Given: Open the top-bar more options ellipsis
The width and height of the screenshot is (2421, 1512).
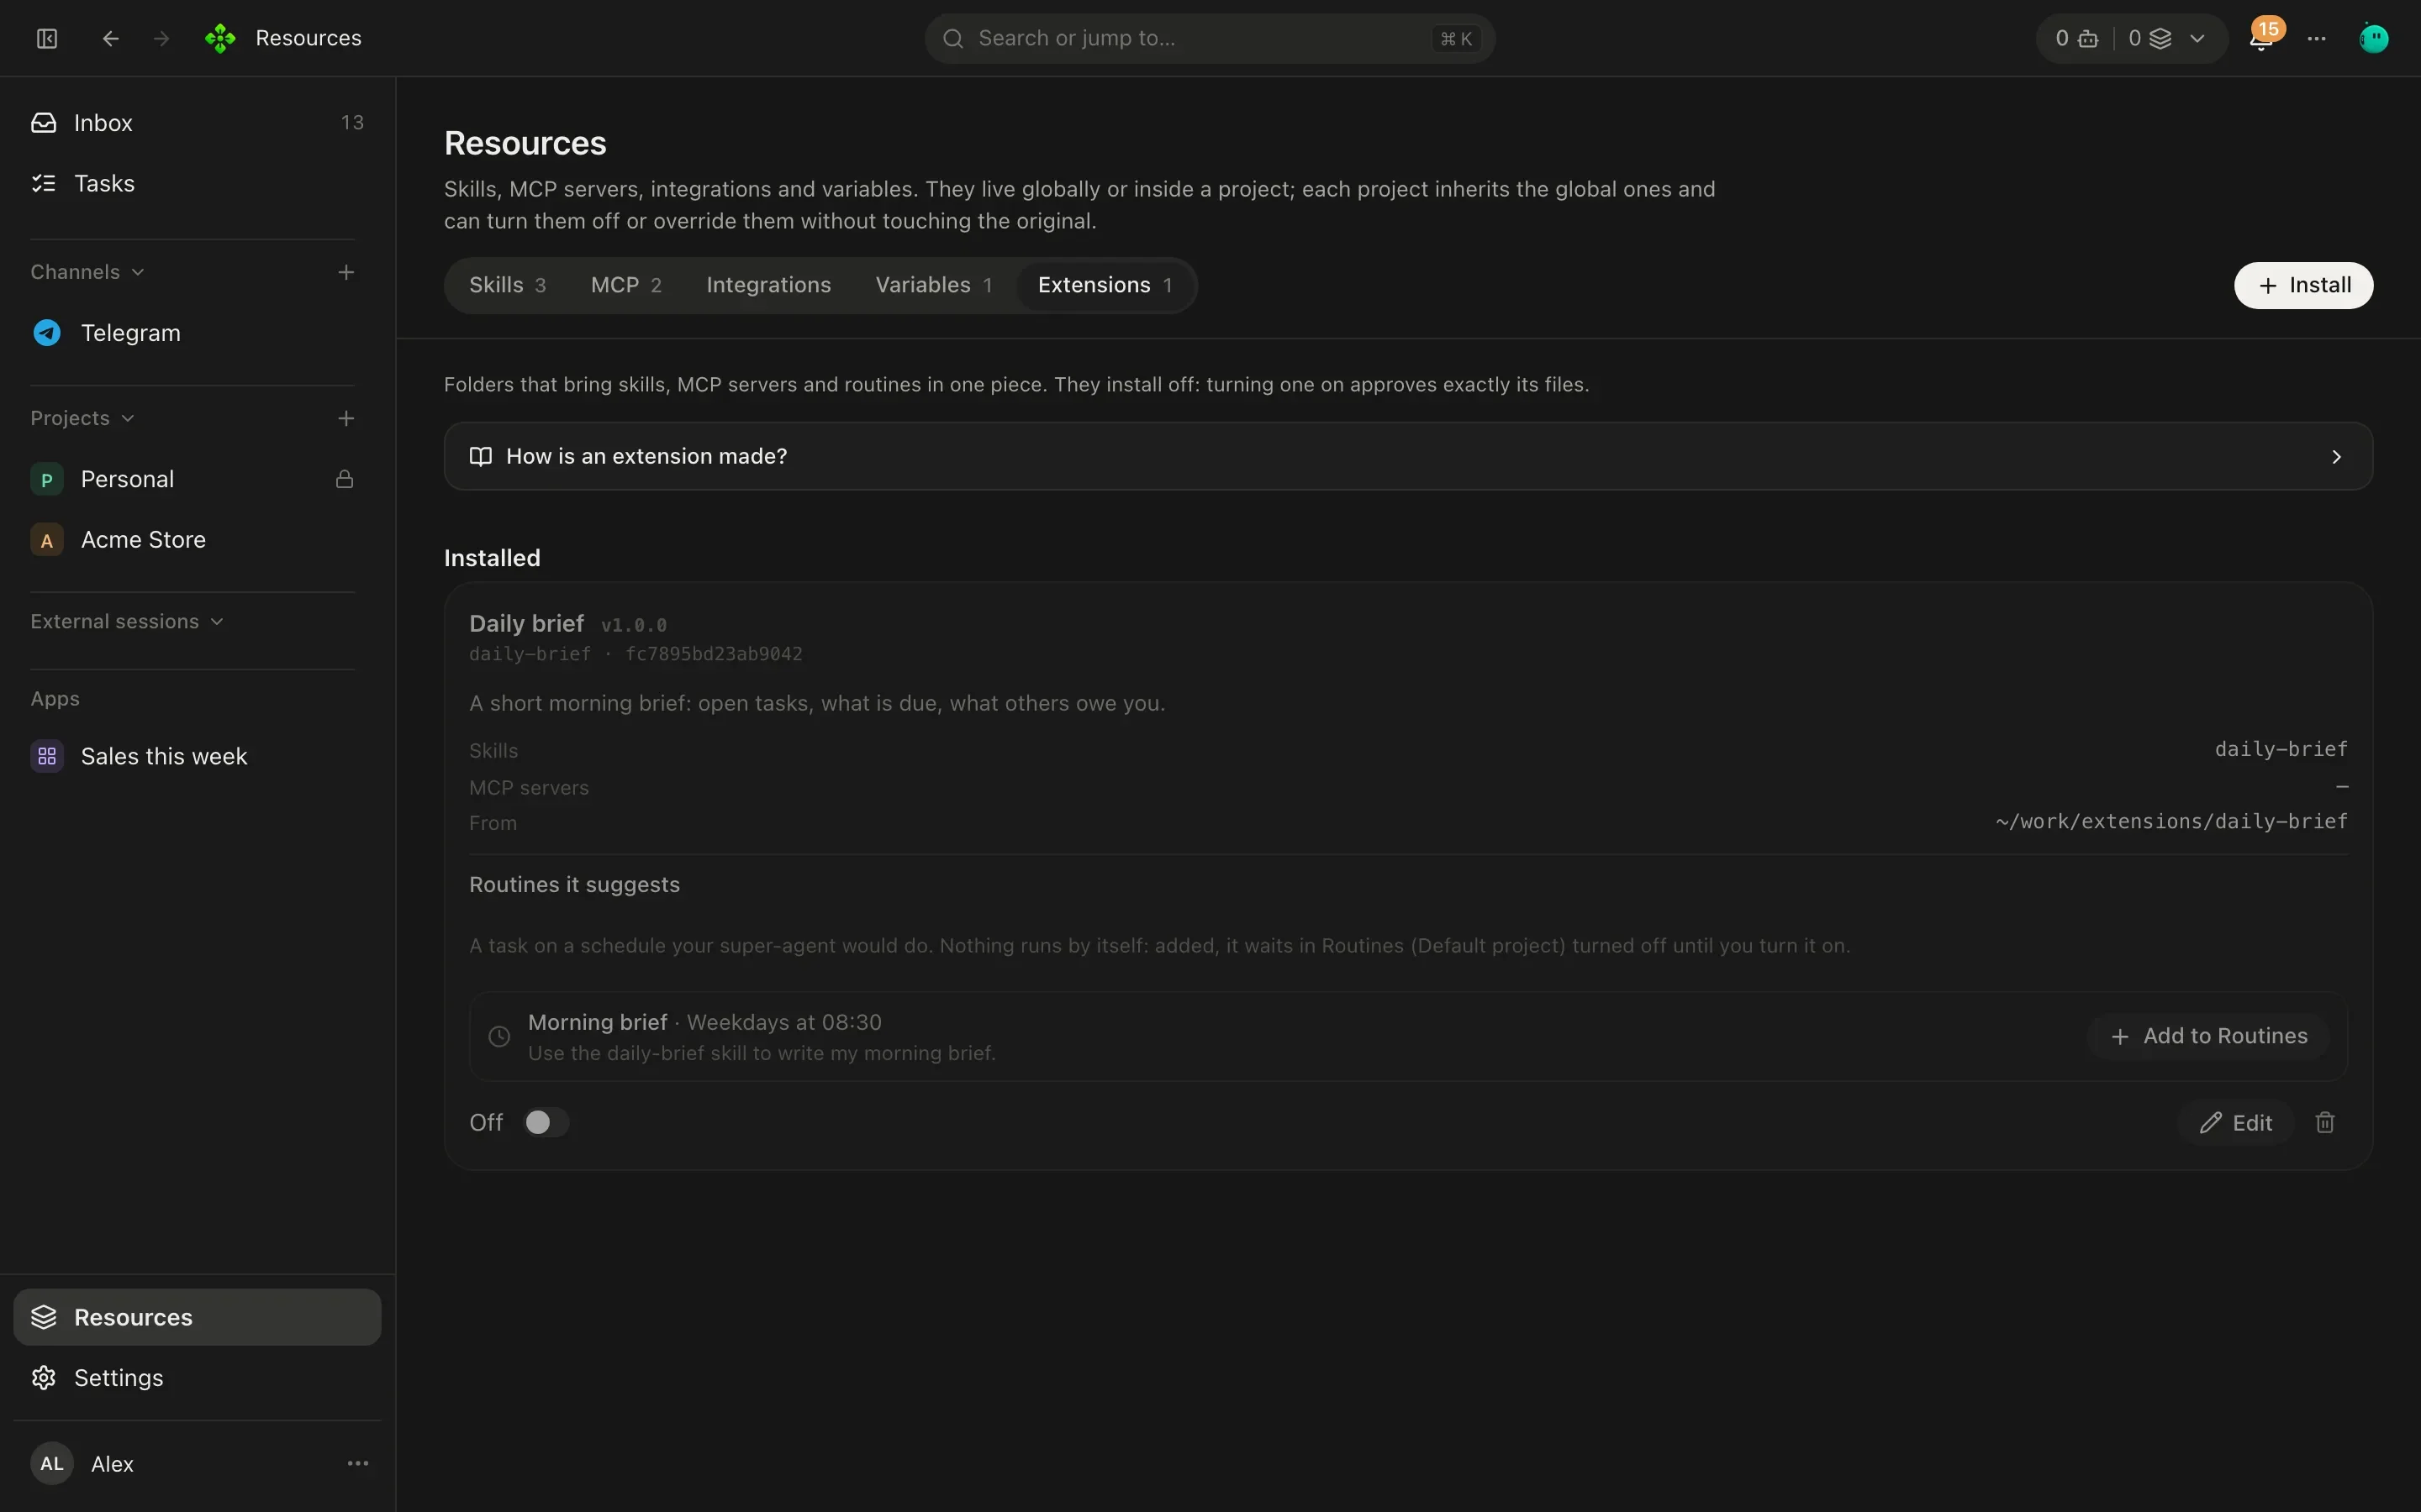Looking at the screenshot, I should (x=2316, y=38).
